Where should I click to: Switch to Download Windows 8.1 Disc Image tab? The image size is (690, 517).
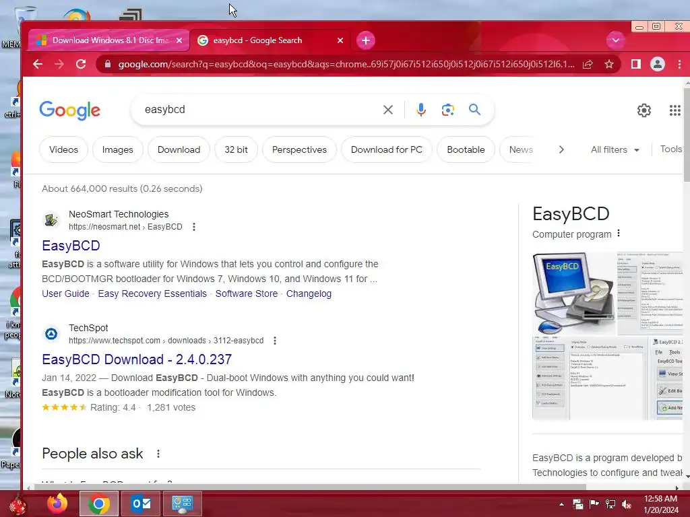pos(108,40)
